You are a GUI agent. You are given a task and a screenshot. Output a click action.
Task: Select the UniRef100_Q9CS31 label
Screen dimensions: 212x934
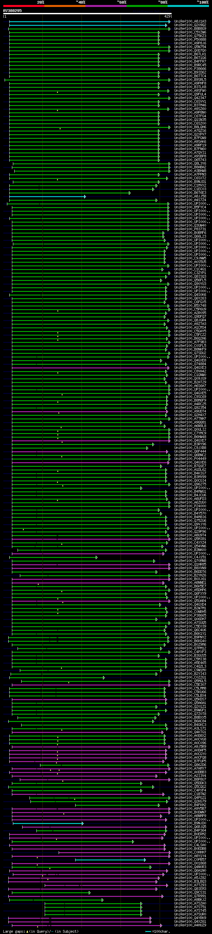[190, 892]
